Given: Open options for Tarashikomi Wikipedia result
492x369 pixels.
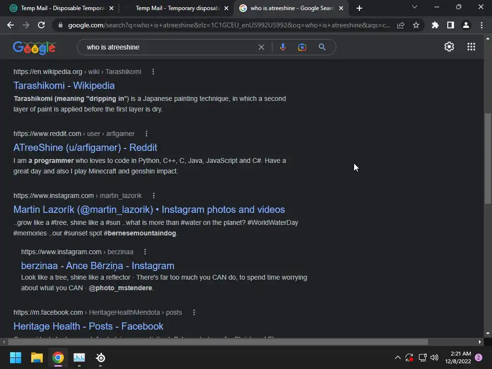Looking at the screenshot, I should [x=153, y=72].
